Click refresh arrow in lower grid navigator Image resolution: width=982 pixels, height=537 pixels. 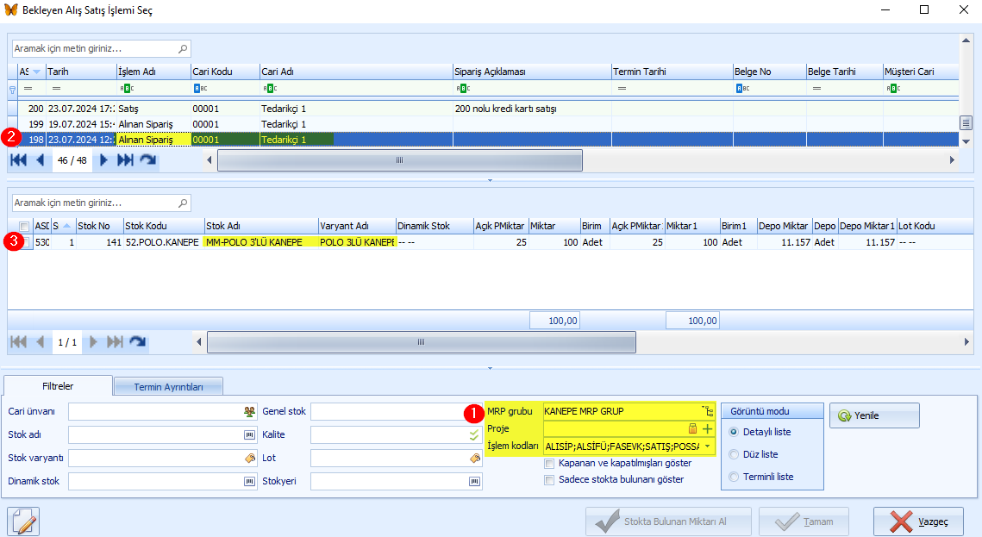(137, 342)
